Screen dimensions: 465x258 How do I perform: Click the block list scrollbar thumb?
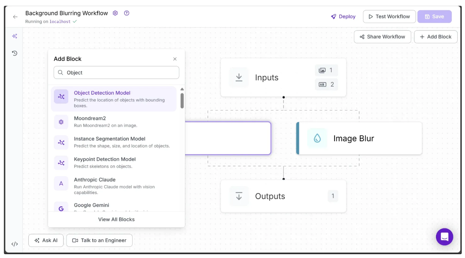pyautogui.click(x=182, y=101)
